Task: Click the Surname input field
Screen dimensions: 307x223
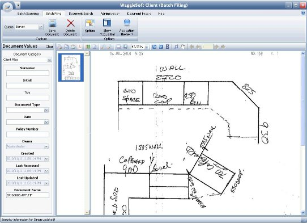Action: click(28, 73)
